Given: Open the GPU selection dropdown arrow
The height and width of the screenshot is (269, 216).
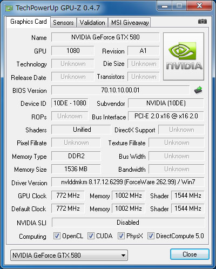Looking at the screenshot, I should (123, 255).
